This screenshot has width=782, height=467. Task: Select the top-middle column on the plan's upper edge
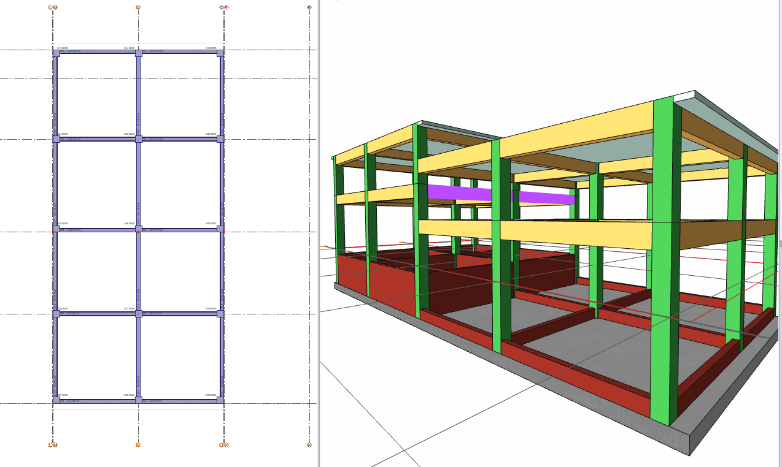(x=139, y=53)
